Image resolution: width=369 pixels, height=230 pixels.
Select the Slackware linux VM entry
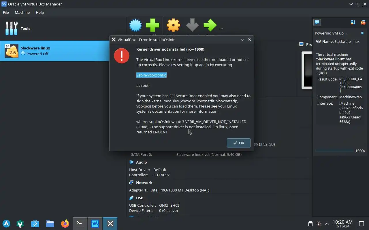pyautogui.click(x=55, y=51)
